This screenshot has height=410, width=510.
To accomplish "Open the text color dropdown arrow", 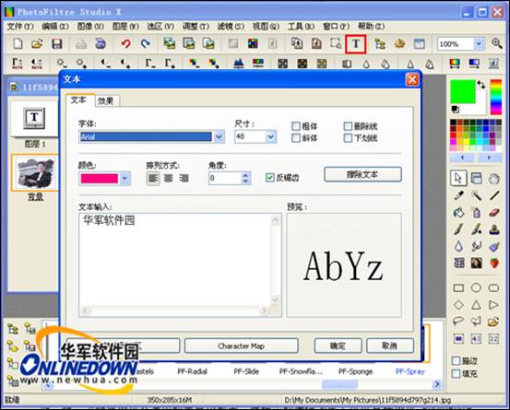I will pos(125,179).
